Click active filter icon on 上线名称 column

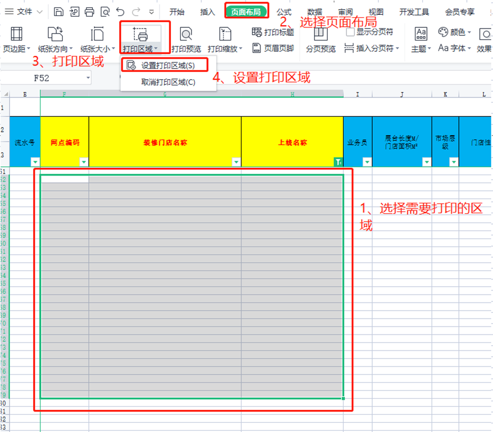click(338, 162)
